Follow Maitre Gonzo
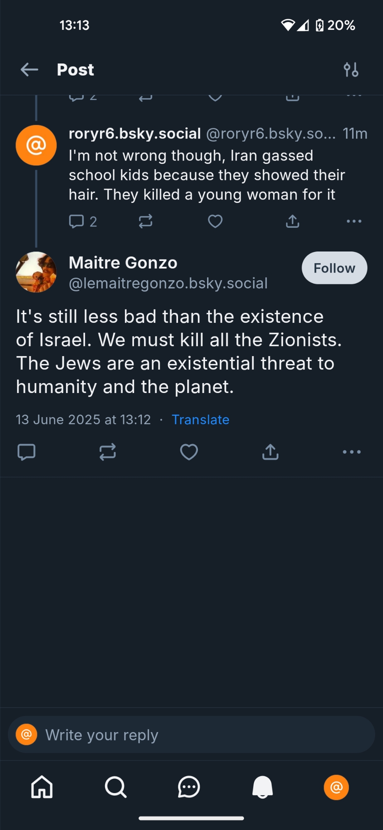 (x=334, y=268)
